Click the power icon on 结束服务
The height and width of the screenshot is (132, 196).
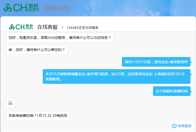click(174, 126)
